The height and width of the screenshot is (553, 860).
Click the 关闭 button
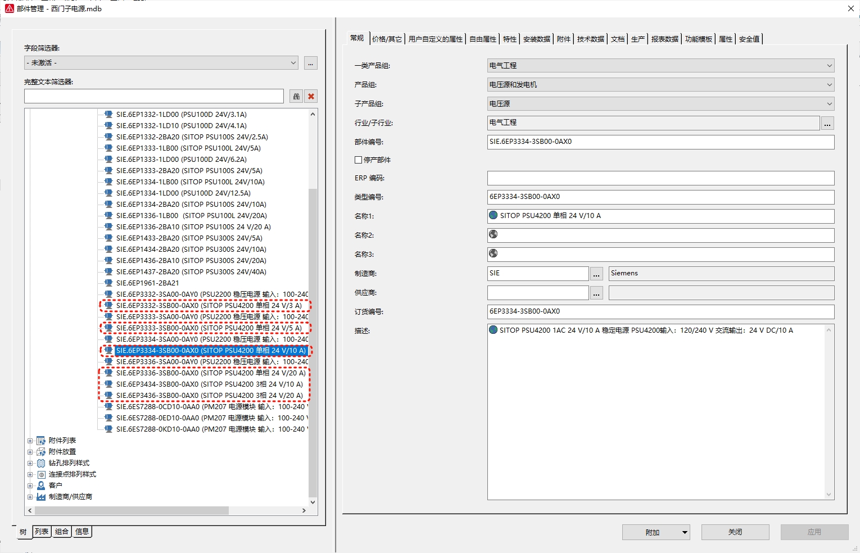point(735,532)
